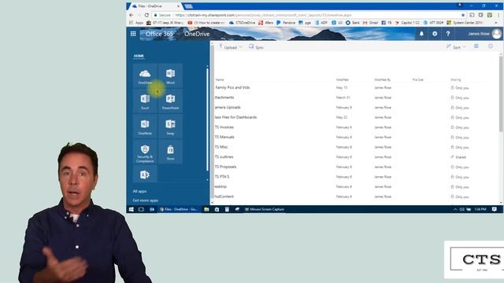The width and height of the screenshot is (504, 283).
Task: Open Sway from the app tiles
Action: 170,127
